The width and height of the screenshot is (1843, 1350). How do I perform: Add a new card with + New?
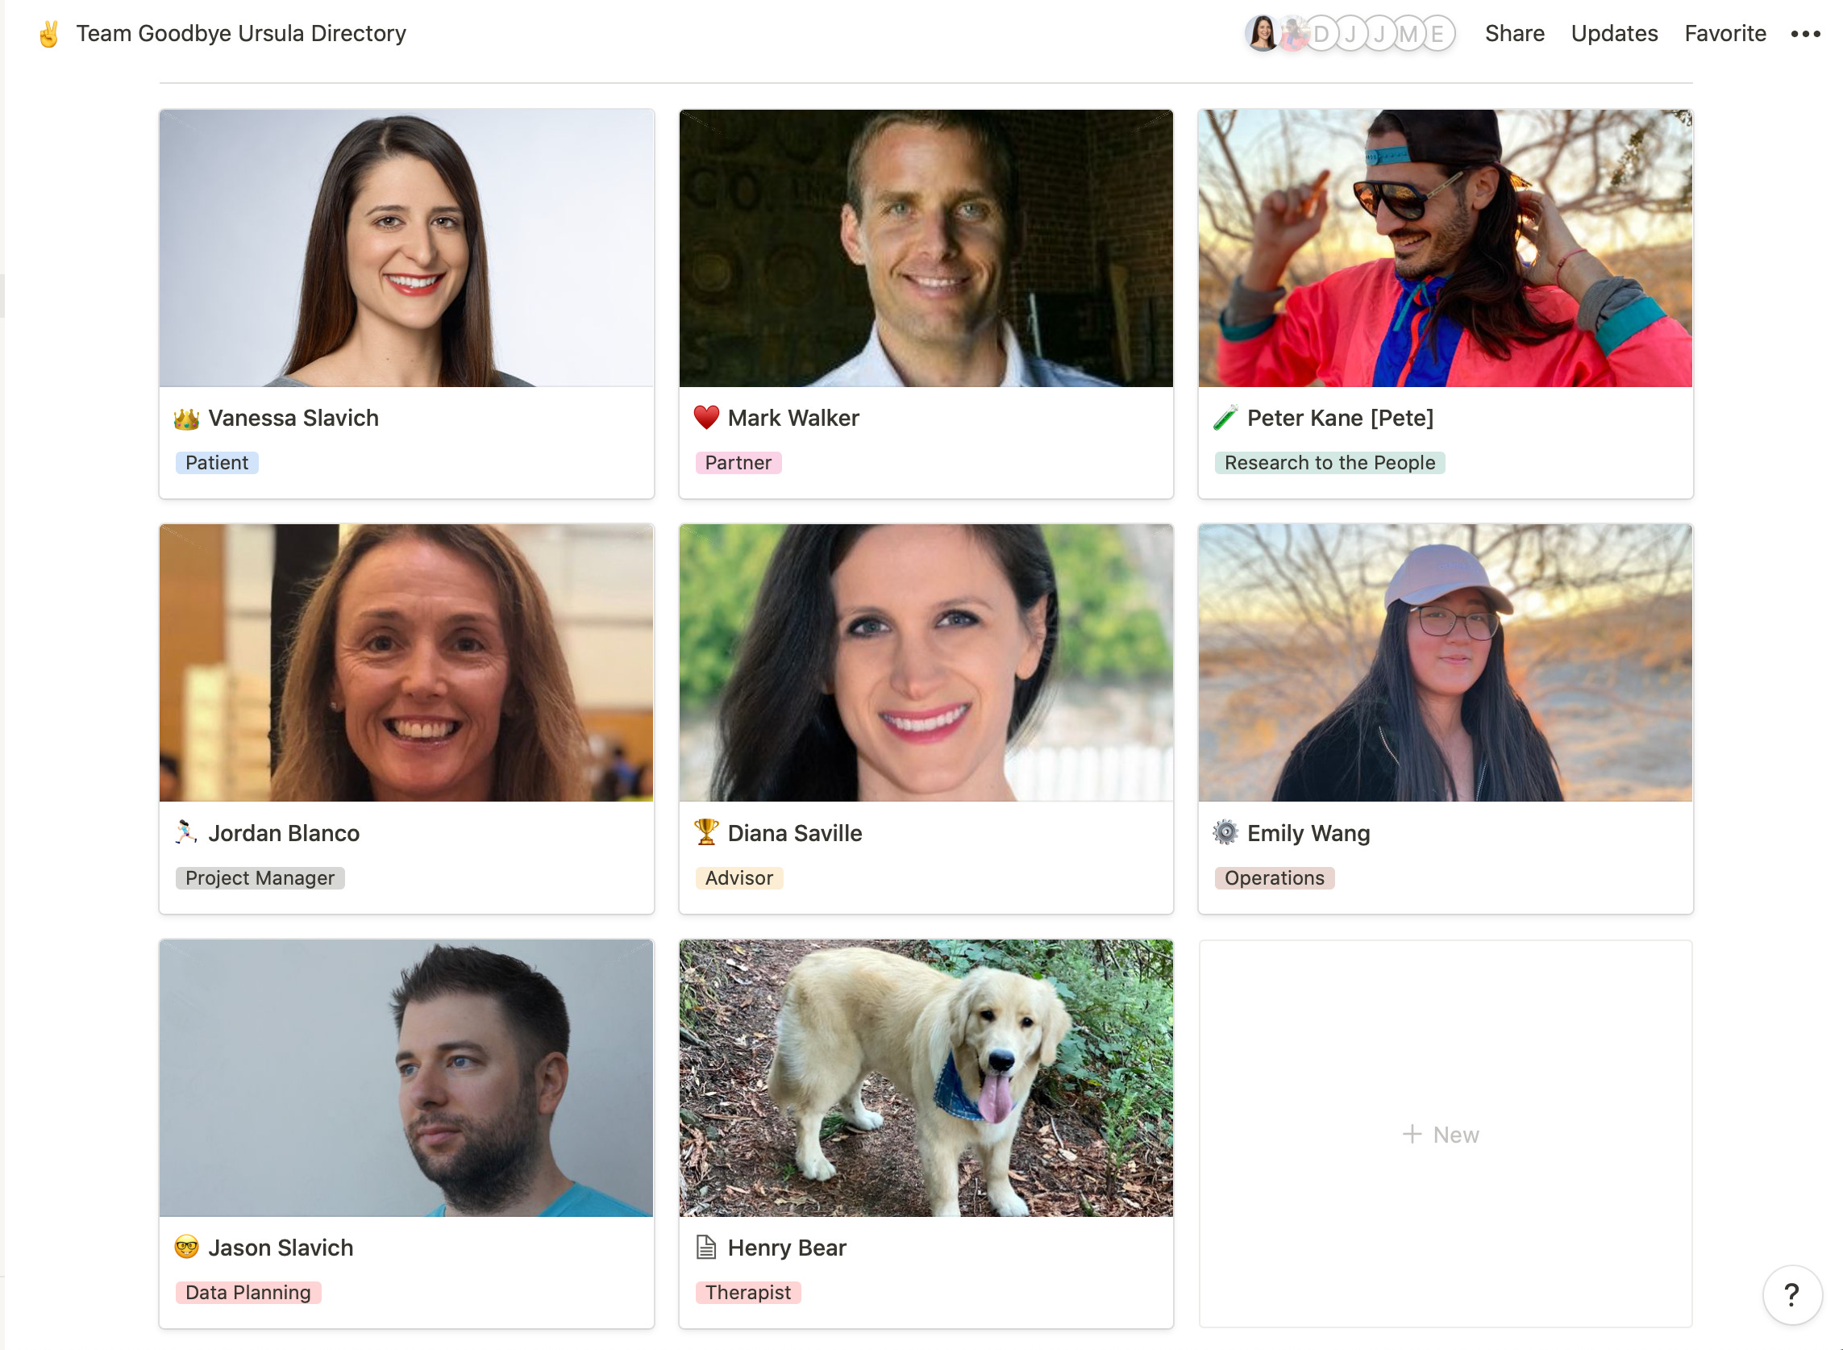[x=1441, y=1134]
